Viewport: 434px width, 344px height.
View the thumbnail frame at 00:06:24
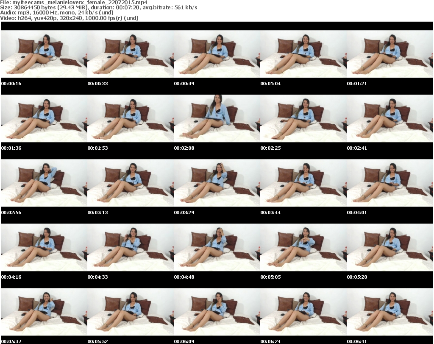(303, 312)
